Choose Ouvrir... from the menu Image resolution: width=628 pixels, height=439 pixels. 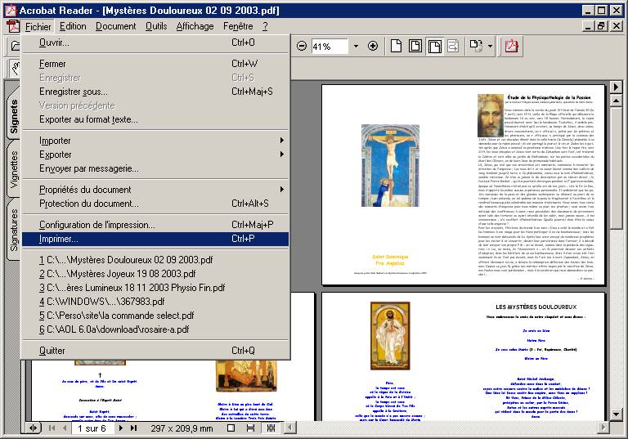coord(155,43)
